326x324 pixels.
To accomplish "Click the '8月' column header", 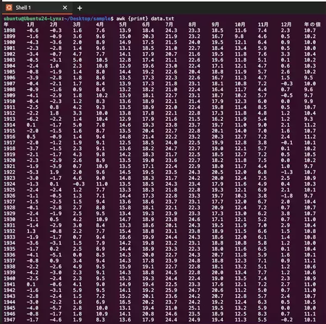I will 192,24.
